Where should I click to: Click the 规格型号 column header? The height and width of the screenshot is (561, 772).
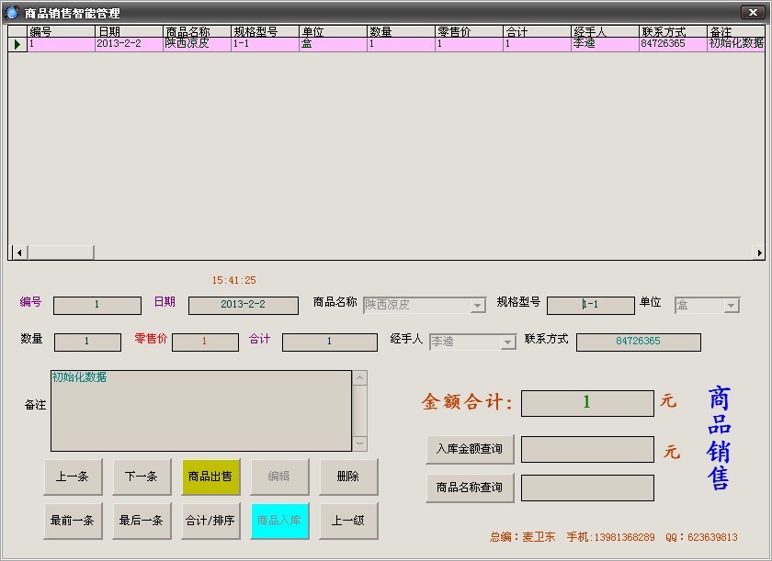265,31
